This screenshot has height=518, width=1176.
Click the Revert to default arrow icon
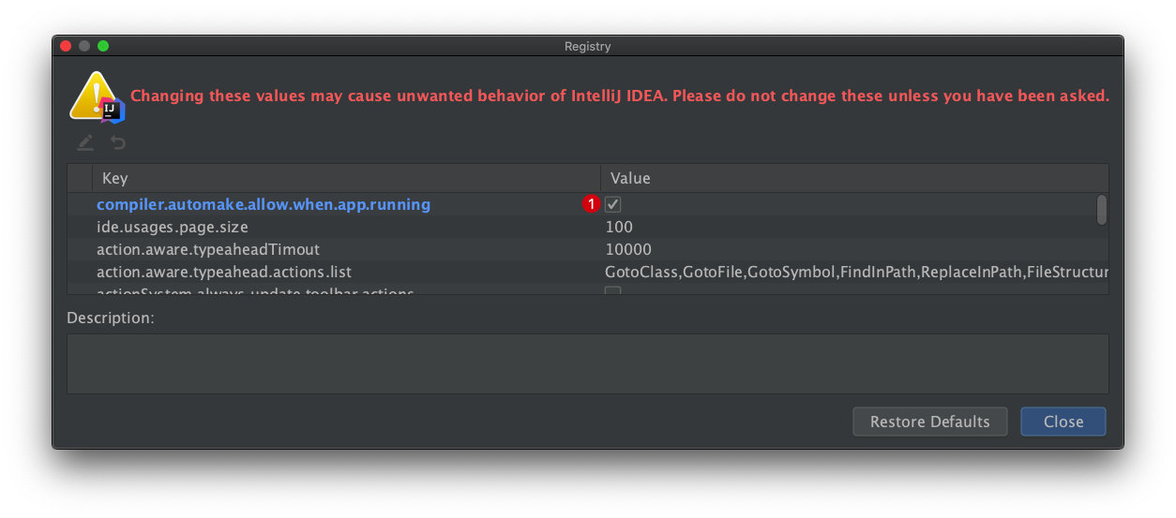tap(118, 142)
